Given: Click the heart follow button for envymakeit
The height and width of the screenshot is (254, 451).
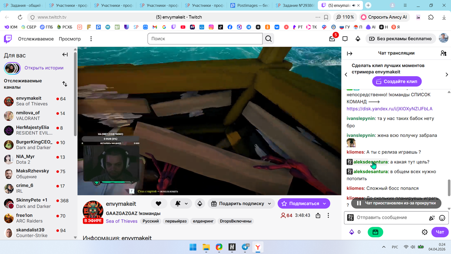Looking at the screenshot, I should tap(159, 204).
